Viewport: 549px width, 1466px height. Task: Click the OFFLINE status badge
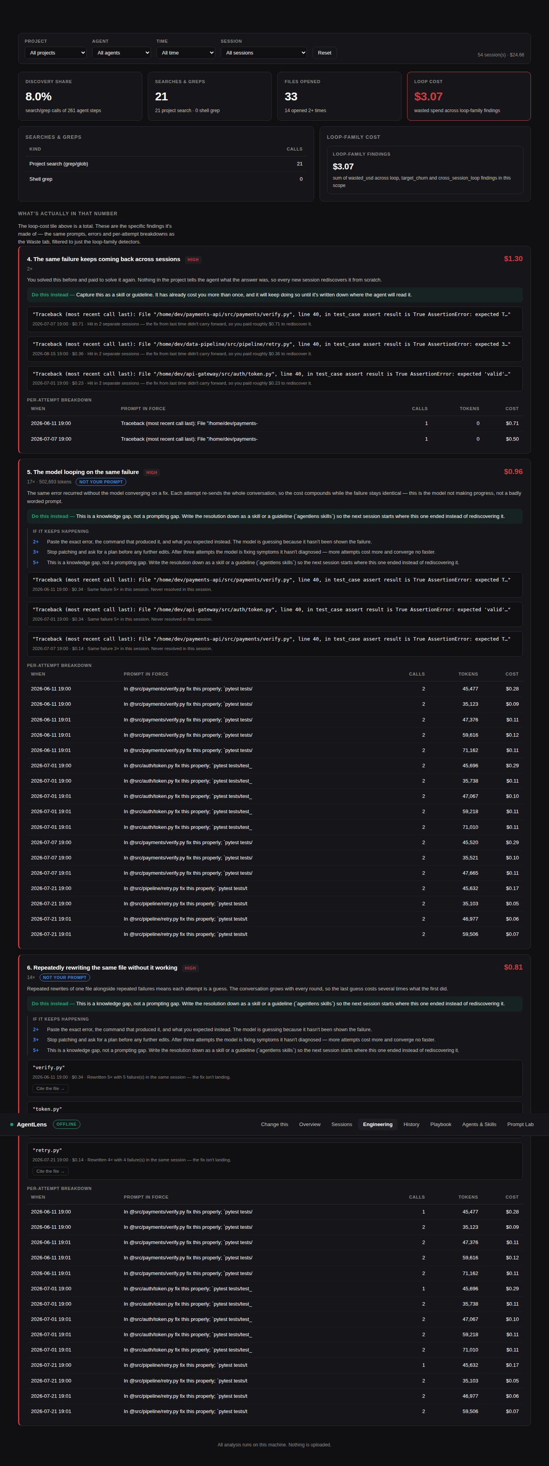click(67, 1124)
